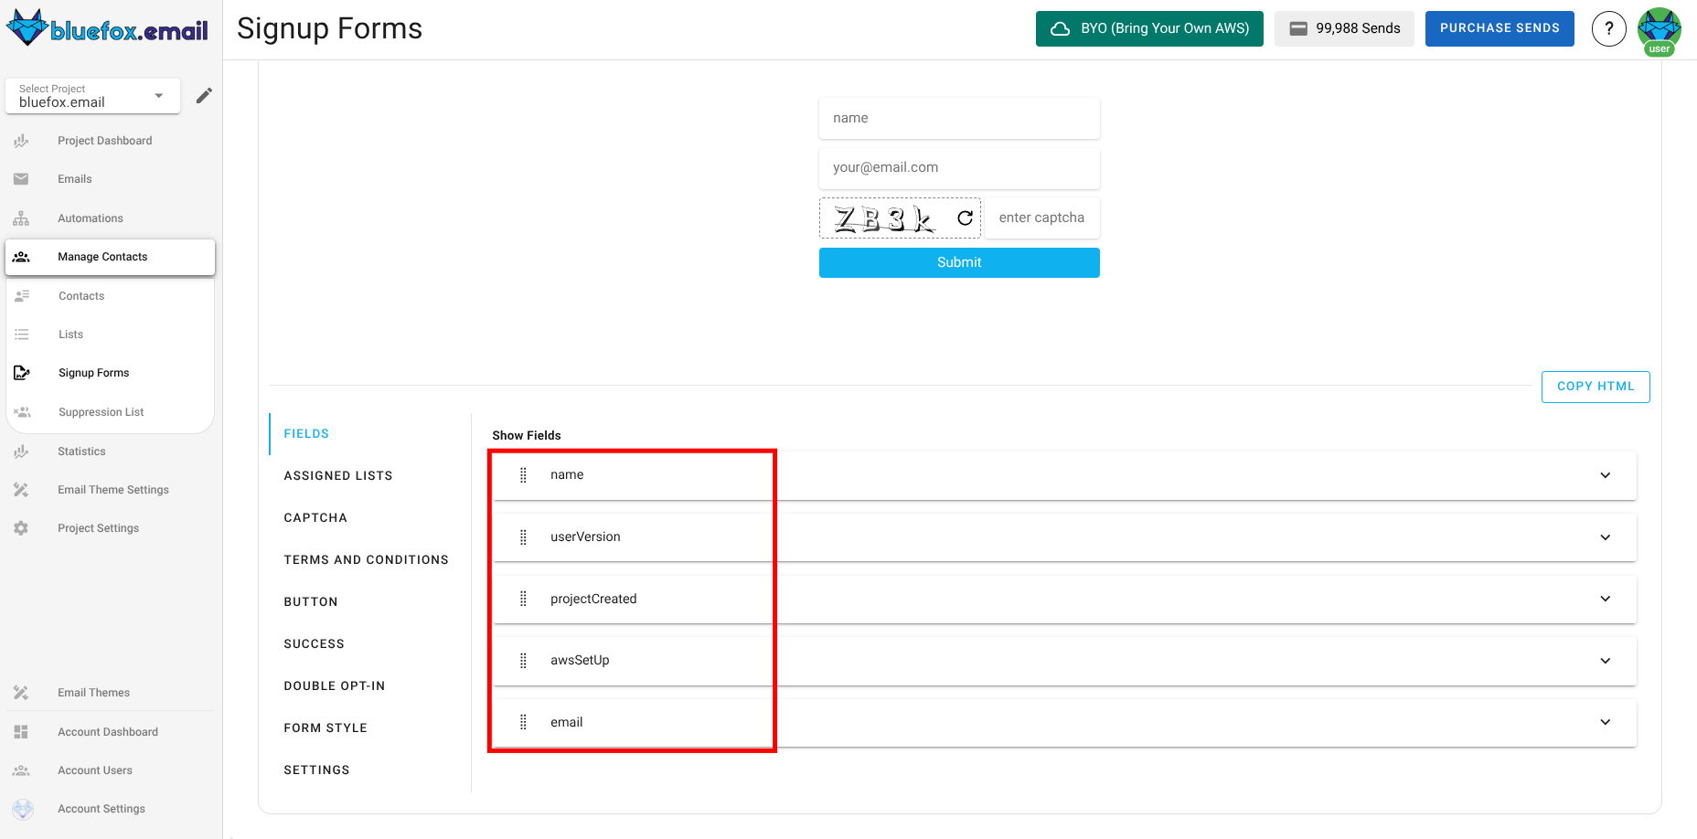Viewport: 1697px width, 839px height.
Task: Switch to the CAPTCHA tab
Action: click(x=315, y=517)
